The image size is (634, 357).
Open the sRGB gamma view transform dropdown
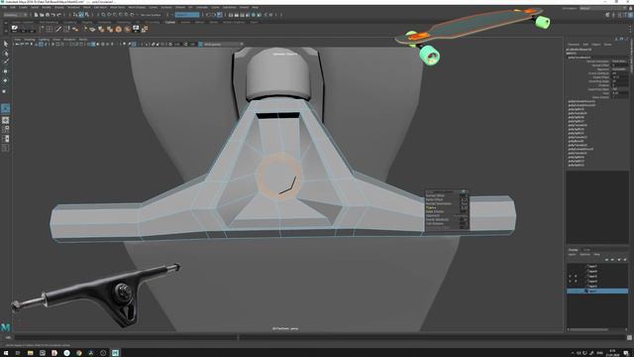click(223, 44)
